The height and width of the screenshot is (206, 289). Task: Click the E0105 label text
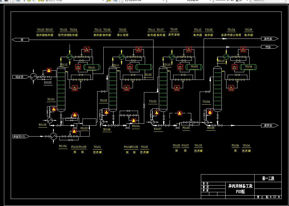tap(43, 125)
